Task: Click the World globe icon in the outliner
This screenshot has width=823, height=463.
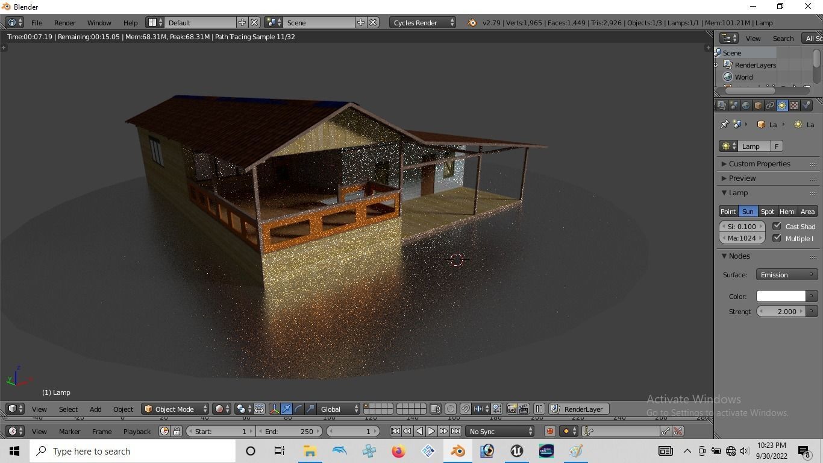Action: (x=728, y=77)
